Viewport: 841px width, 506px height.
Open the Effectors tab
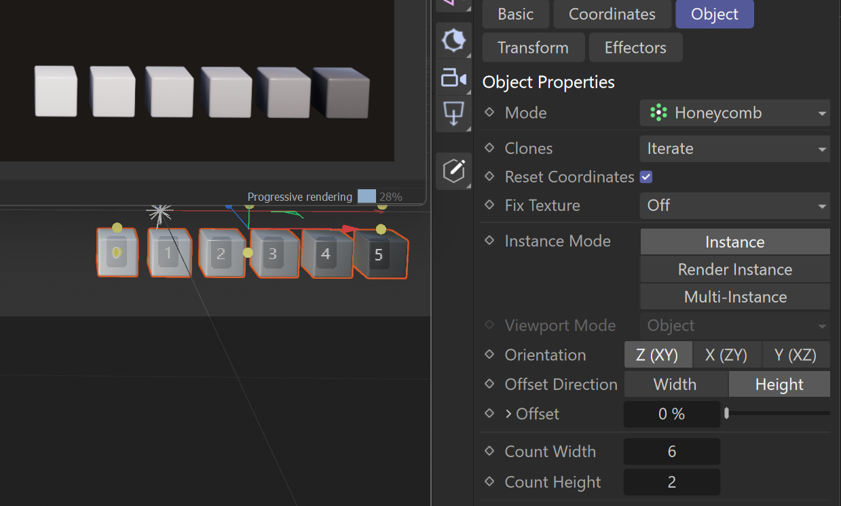point(635,47)
